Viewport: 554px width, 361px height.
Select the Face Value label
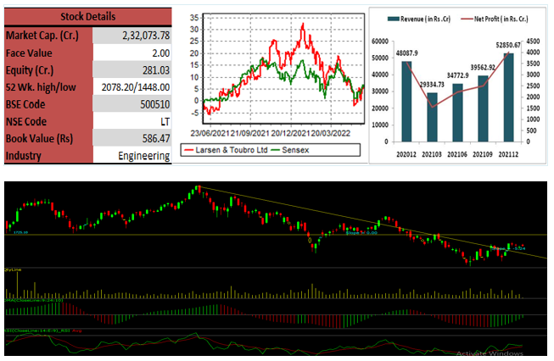pyautogui.click(x=29, y=53)
